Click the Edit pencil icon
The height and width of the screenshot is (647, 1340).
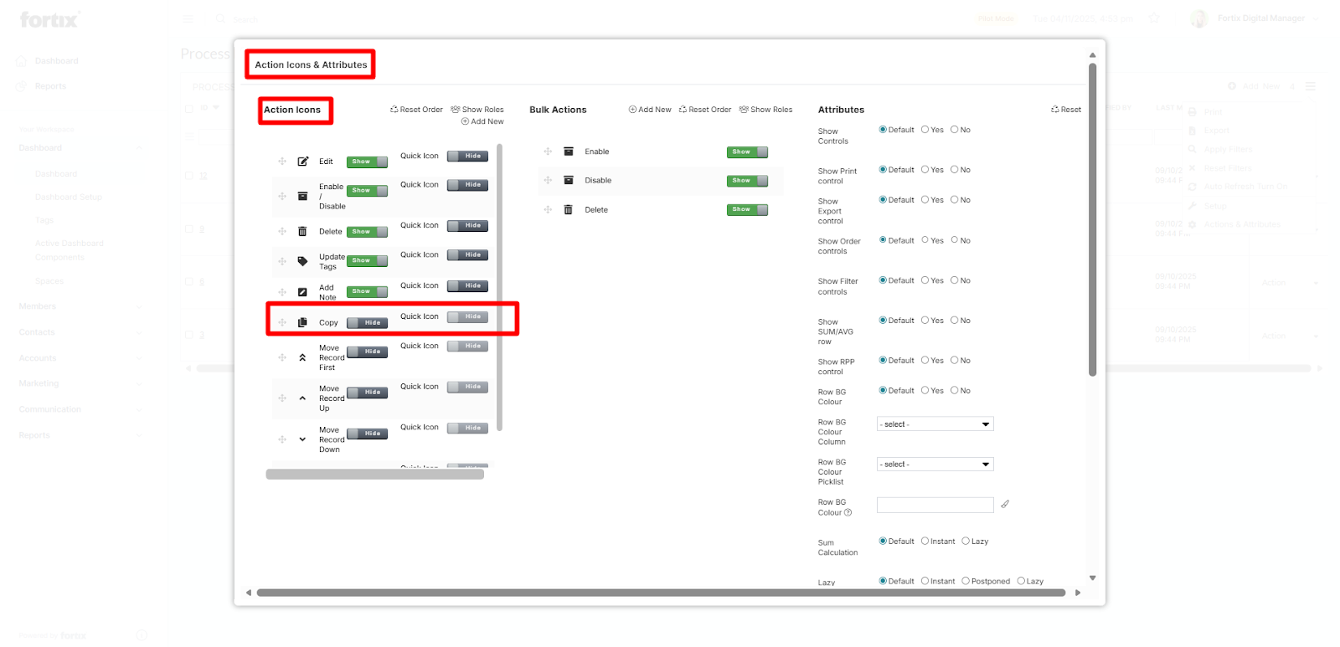[x=302, y=162]
